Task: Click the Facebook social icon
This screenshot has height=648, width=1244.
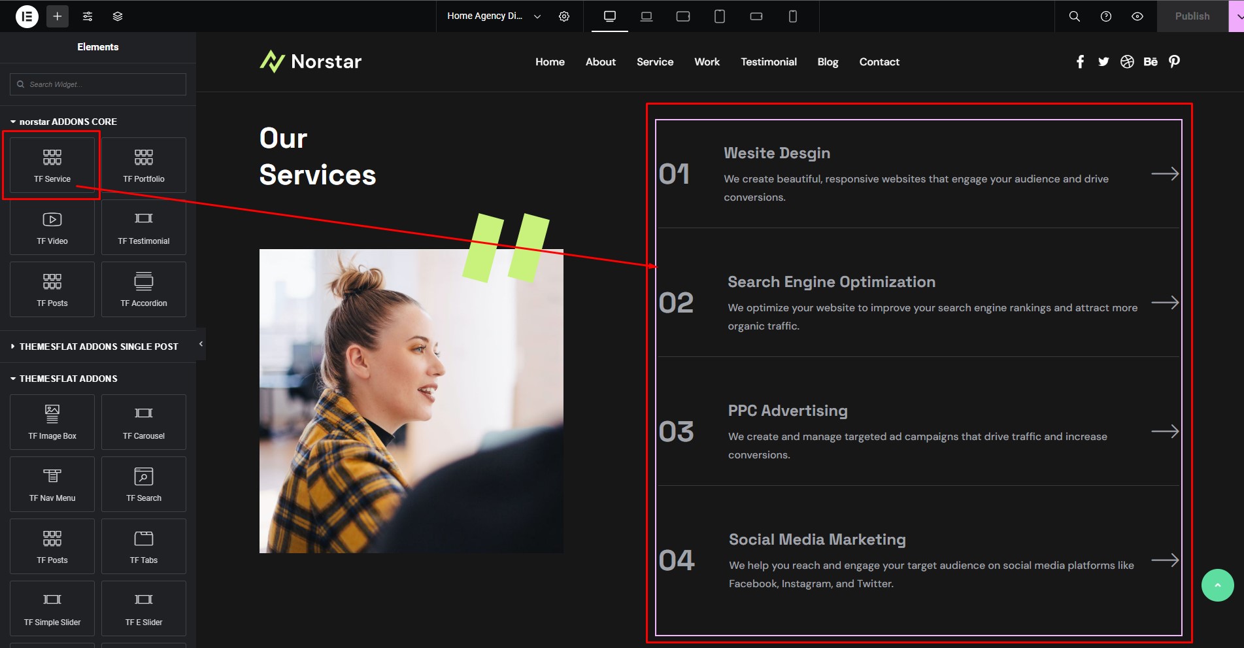Action: pos(1080,61)
